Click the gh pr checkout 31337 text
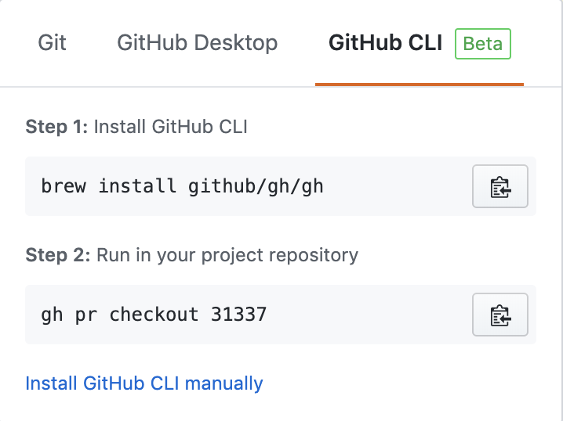 (154, 315)
